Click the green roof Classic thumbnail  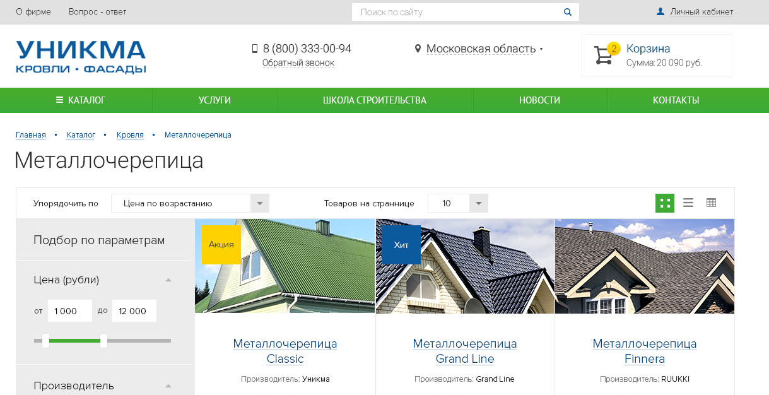(x=285, y=266)
